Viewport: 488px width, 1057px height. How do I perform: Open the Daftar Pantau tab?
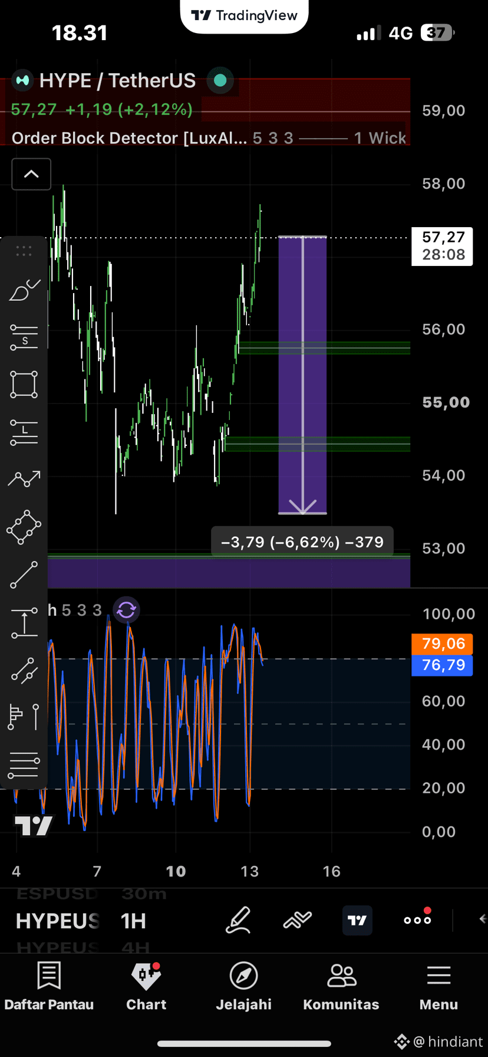(x=49, y=986)
